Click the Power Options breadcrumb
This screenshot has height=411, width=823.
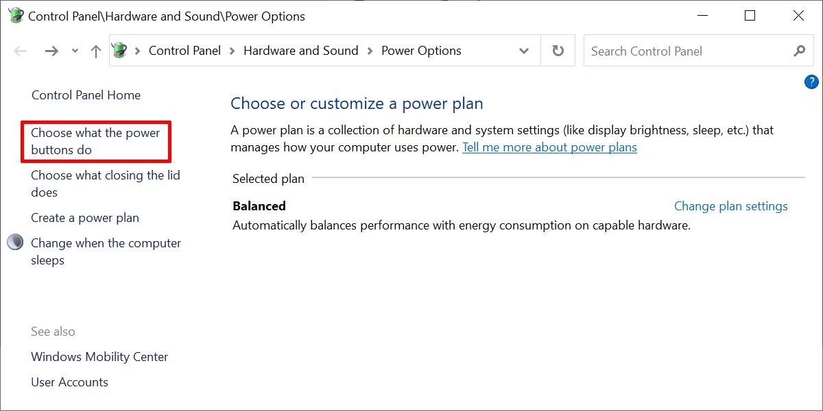(x=421, y=51)
